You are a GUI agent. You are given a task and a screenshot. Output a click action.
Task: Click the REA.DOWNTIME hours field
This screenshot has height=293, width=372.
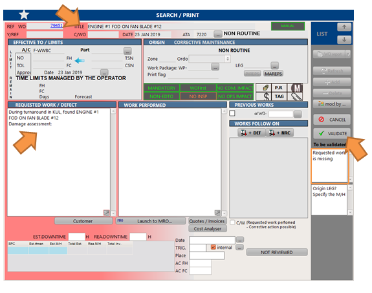coord(138,237)
